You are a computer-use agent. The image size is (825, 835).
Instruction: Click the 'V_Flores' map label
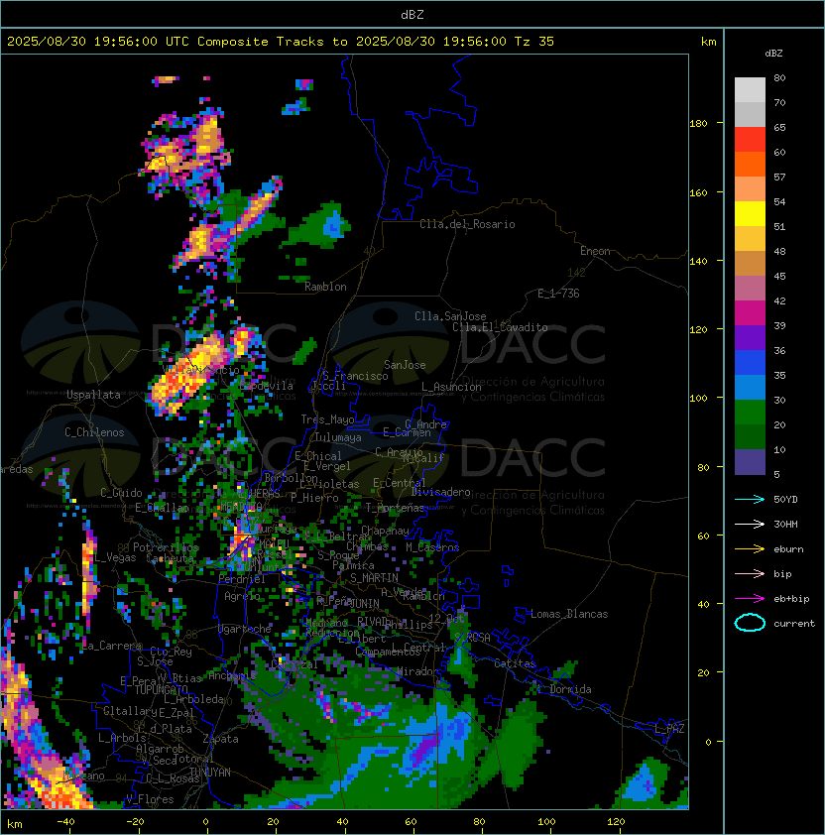(x=150, y=799)
